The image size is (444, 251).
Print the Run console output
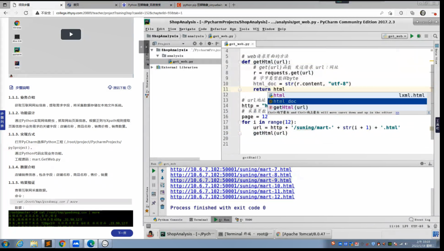click(162, 199)
